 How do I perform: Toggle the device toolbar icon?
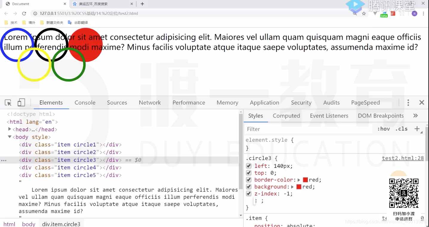click(x=21, y=103)
